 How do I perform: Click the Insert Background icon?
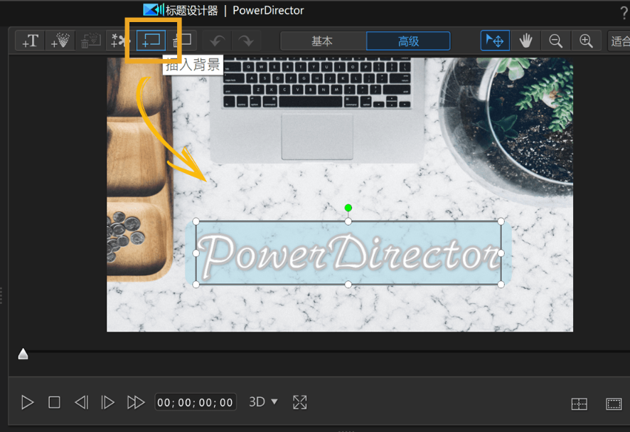[151, 41]
